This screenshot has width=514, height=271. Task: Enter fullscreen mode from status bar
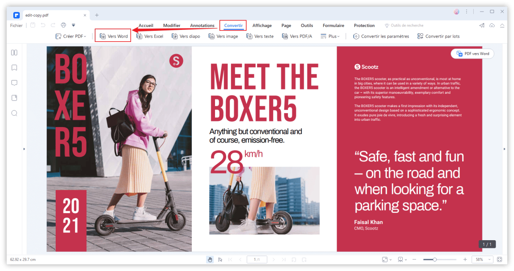500,259
